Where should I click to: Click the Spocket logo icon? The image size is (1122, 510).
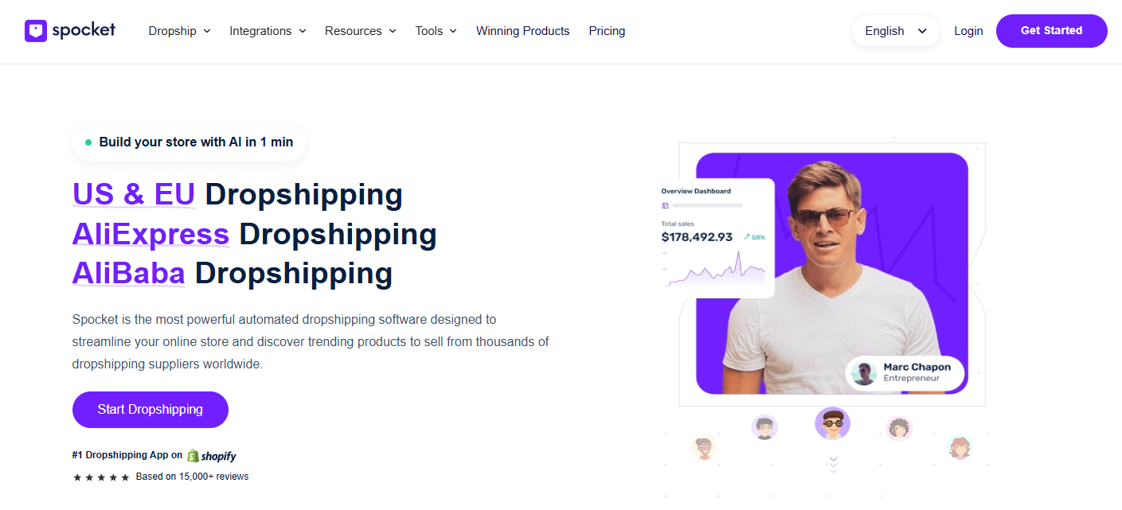click(x=36, y=31)
